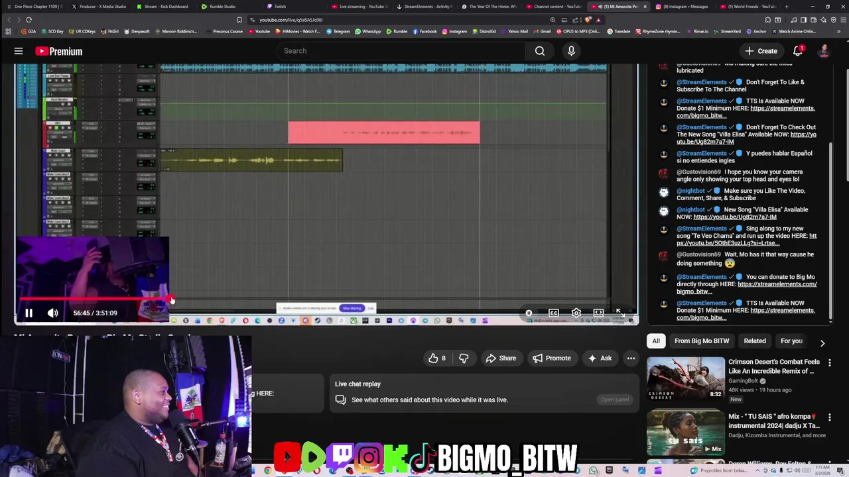This screenshot has width=849, height=477.
Task: Click the Create button
Action: tap(761, 51)
